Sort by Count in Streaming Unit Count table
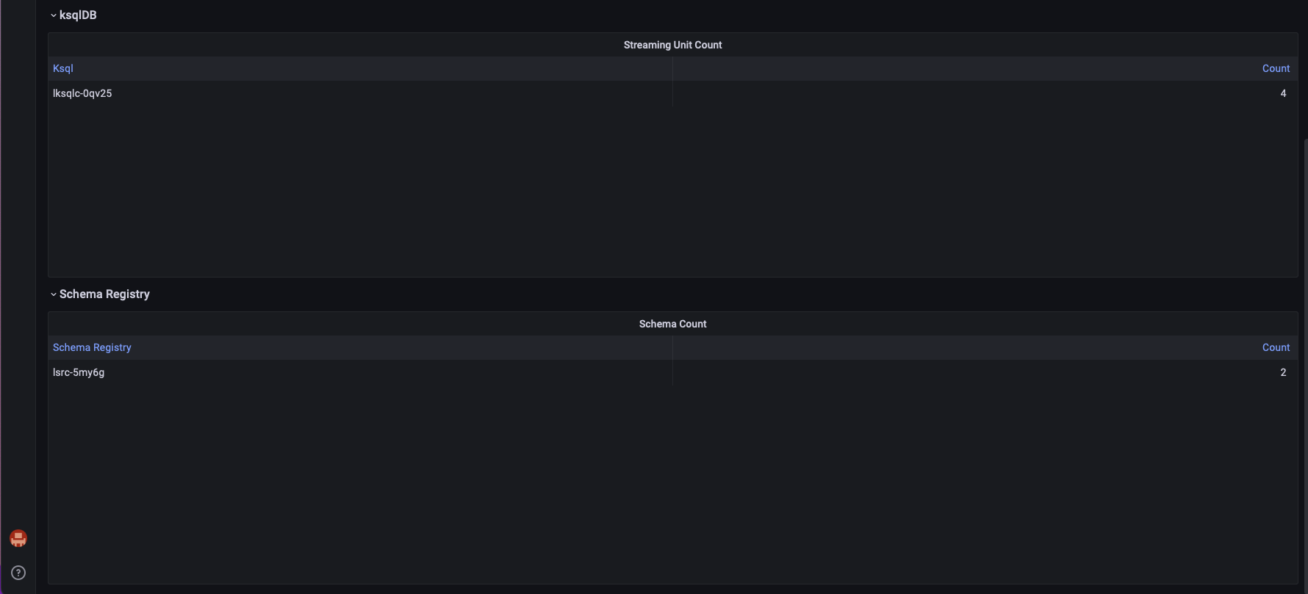The height and width of the screenshot is (594, 1308). click(x=1276, y=68)
